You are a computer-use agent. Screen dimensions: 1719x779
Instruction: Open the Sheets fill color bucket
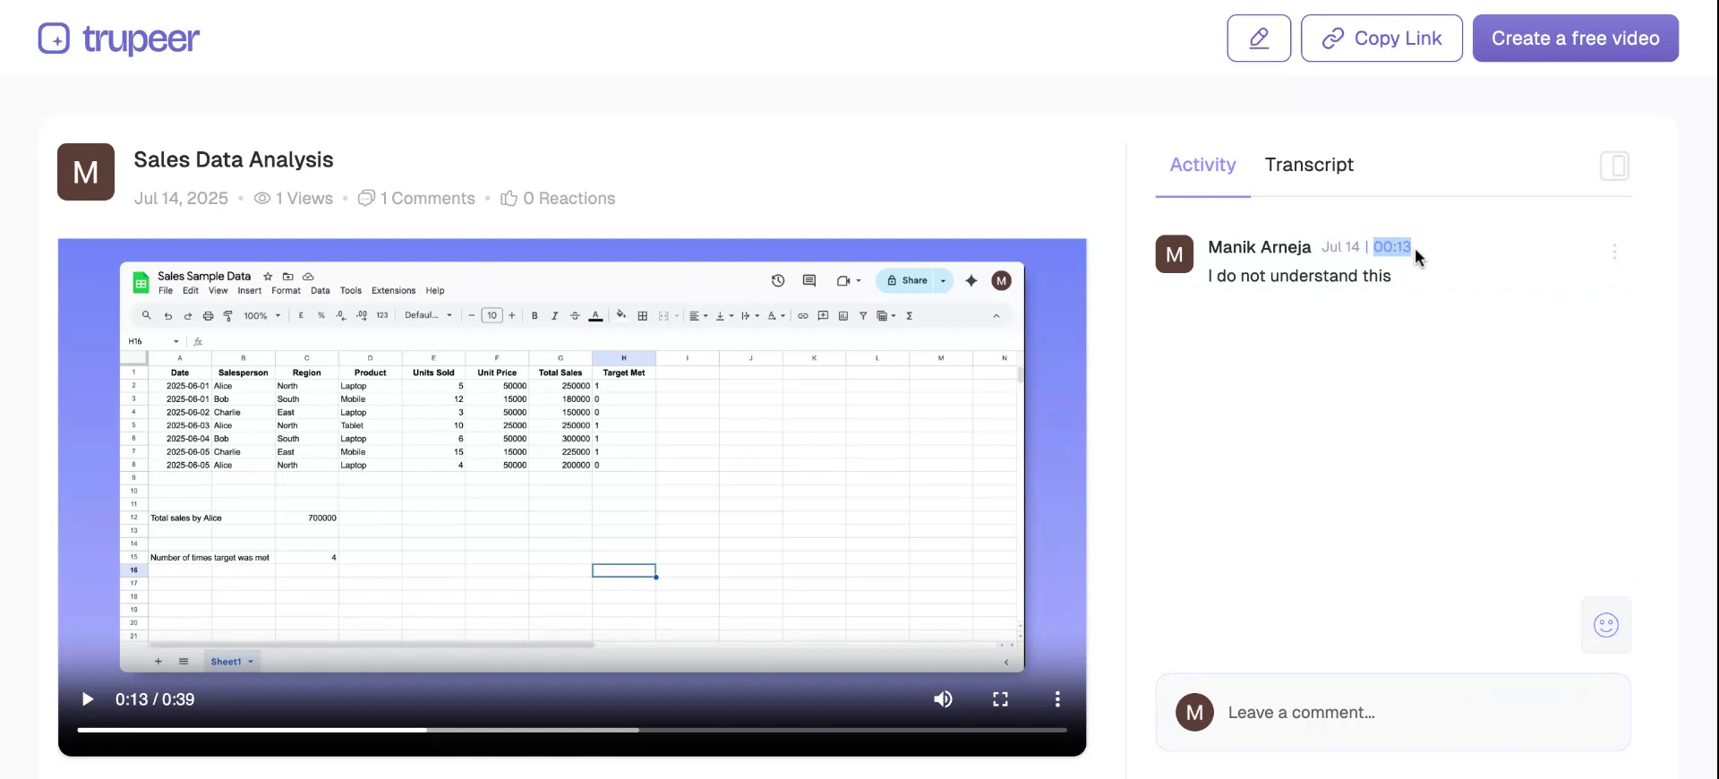point(621,315)
